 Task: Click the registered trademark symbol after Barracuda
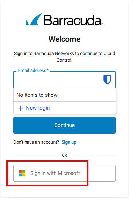pyautogui.click(x=102, y=24)
